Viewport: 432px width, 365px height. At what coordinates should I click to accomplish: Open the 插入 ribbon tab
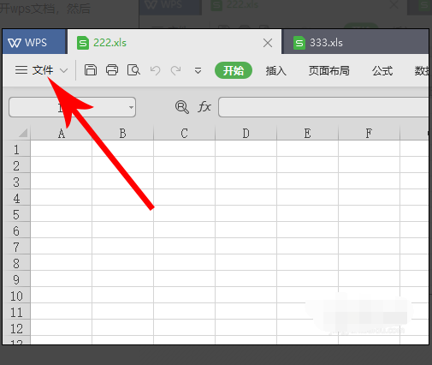[x=276, y=70]
